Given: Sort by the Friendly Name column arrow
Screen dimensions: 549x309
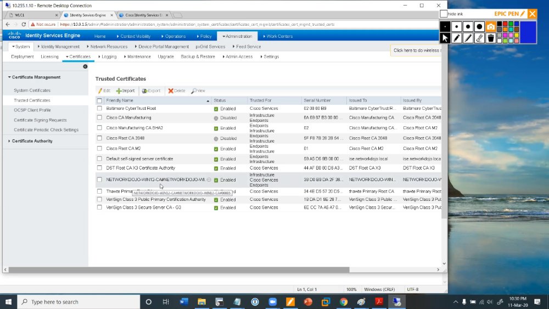Looking at the screenshot, I should [x=208, y=101].
